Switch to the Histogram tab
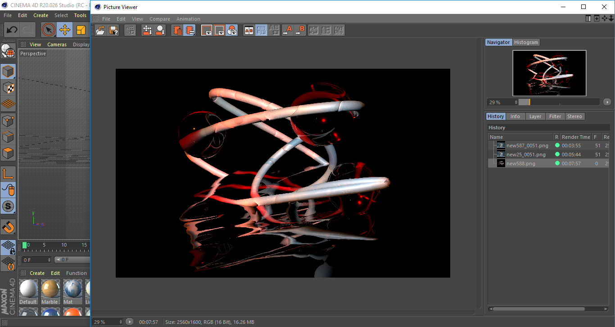 coord(526,42)
